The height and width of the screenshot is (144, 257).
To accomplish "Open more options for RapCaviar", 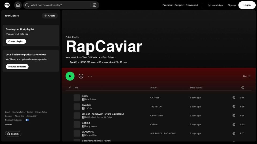I will pos(90,76).
